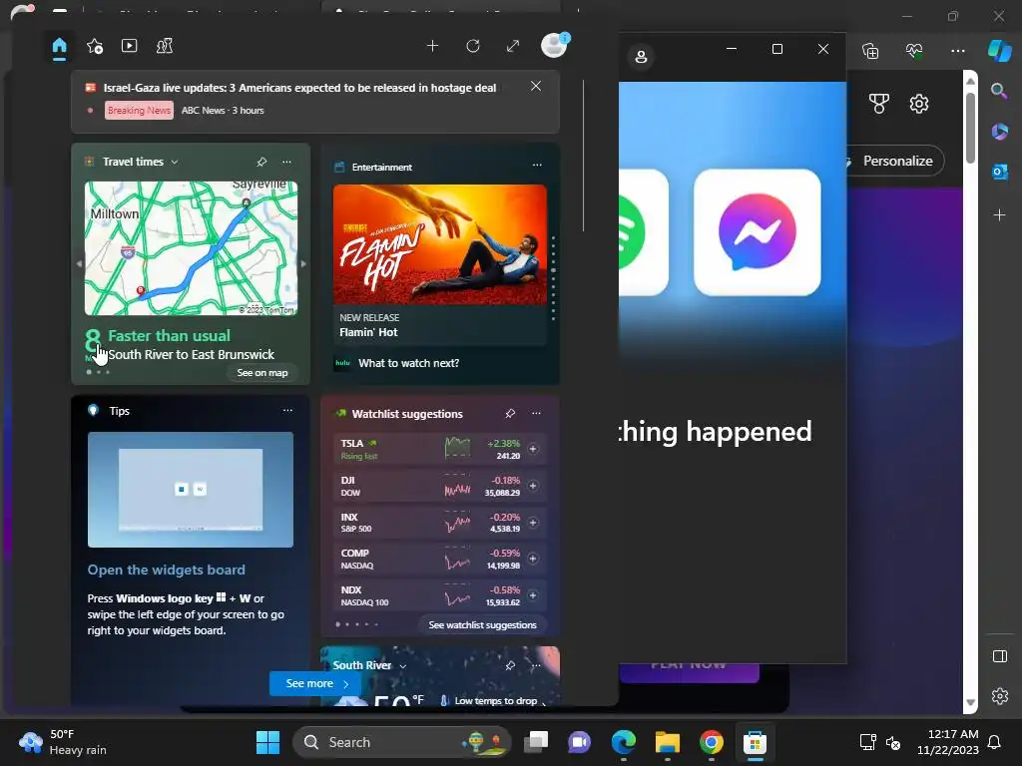Add INX S&P 500 to watchlist

click(x=533, y=523)
